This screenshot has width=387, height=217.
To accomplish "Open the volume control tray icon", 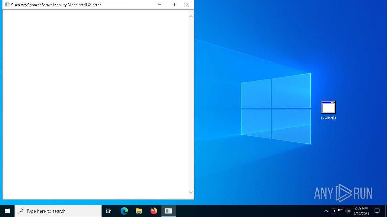I will click(348, 211).
